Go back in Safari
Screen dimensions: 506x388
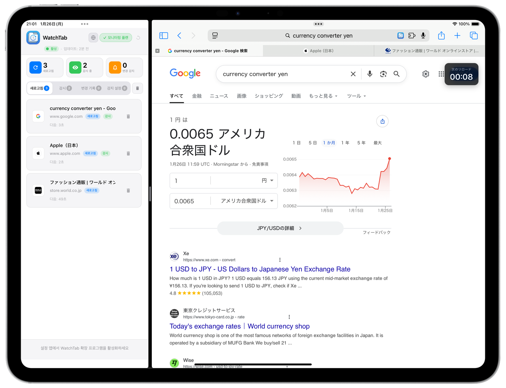point(180,35)
